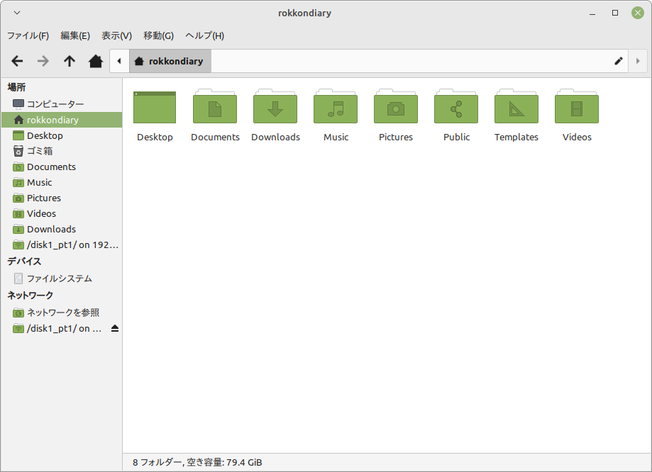Viewport: 652px width, 472px height.
Task: Open ファイルシステム under デバイス
Action: click(x=62, y=279)
